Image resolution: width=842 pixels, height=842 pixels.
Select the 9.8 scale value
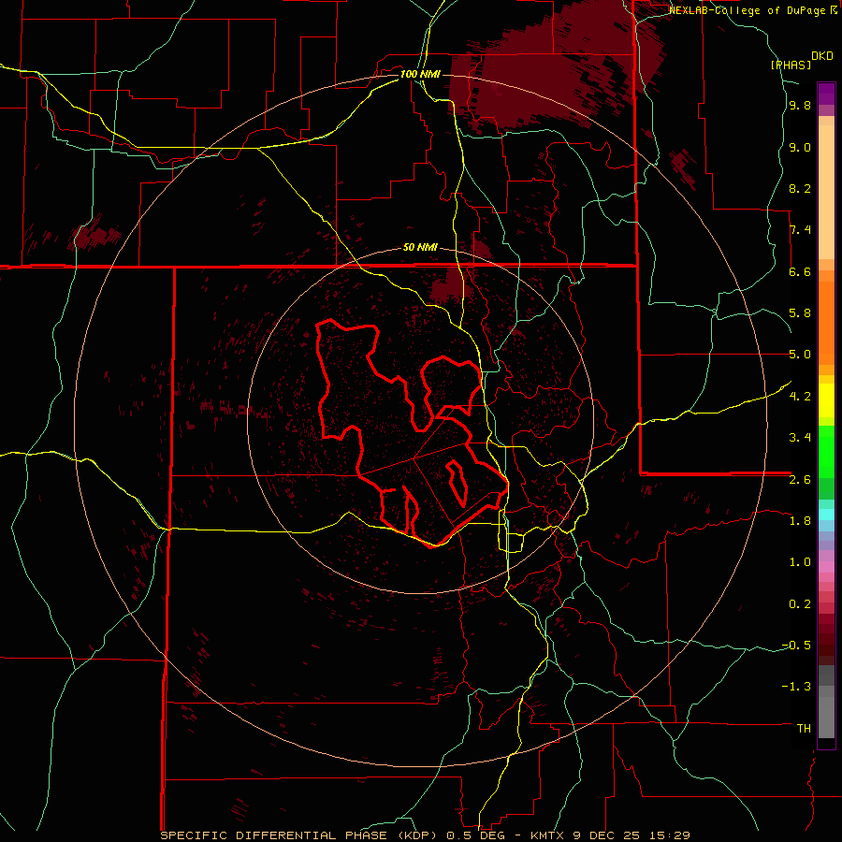[x=800, y=106]
